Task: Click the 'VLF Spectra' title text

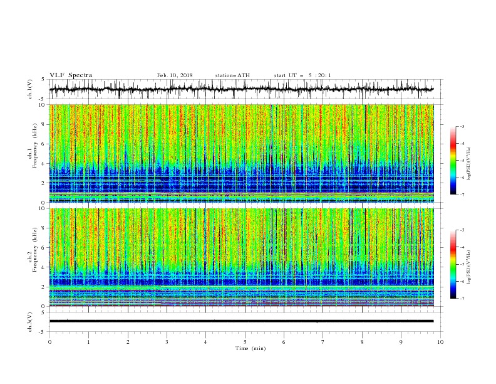Action: (x=71, y=75)
